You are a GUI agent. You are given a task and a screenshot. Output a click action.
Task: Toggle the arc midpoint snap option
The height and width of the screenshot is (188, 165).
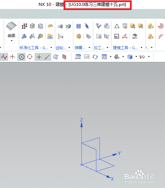coord(12,57)
